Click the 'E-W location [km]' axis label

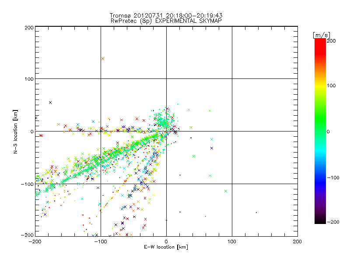[x=166, y=247]
